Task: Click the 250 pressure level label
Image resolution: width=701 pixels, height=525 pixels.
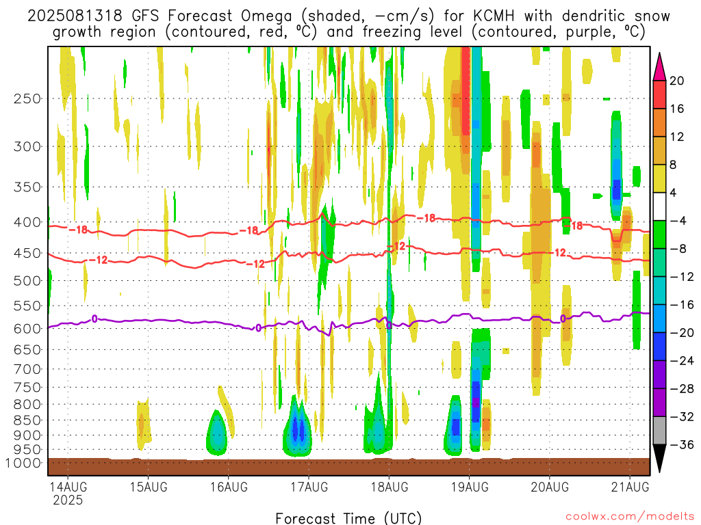Action: (27, 98)
